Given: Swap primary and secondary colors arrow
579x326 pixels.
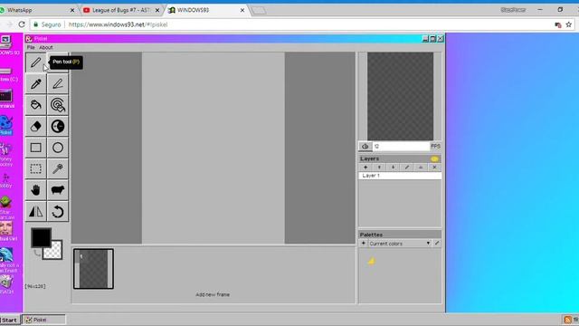Looking at the screenshot, I should pyautogui.click(x=37, y=254).
